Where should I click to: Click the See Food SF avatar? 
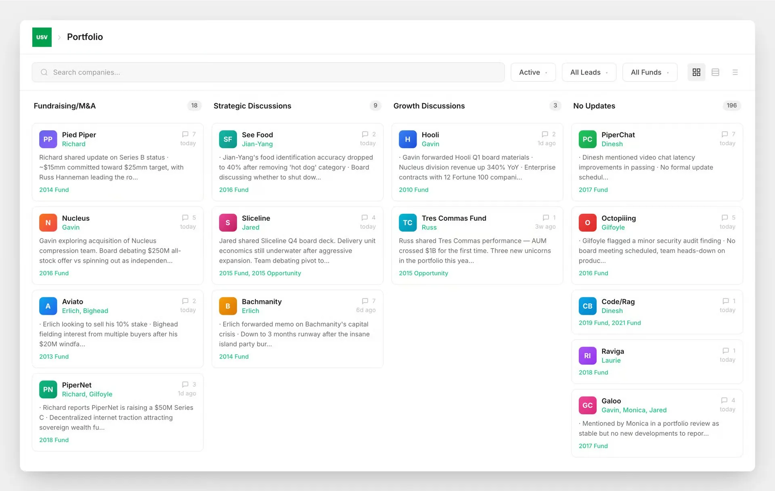(x=228, y=139)
